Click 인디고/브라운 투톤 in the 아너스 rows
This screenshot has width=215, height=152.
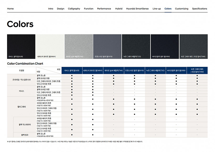pyautogui.click(x=44, y=95)
